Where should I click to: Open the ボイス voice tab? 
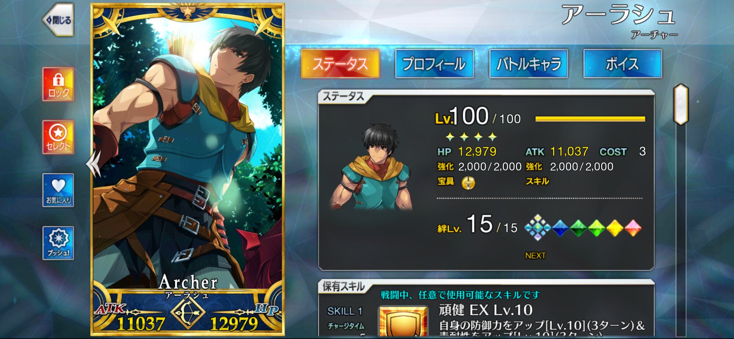click(622, 64)
